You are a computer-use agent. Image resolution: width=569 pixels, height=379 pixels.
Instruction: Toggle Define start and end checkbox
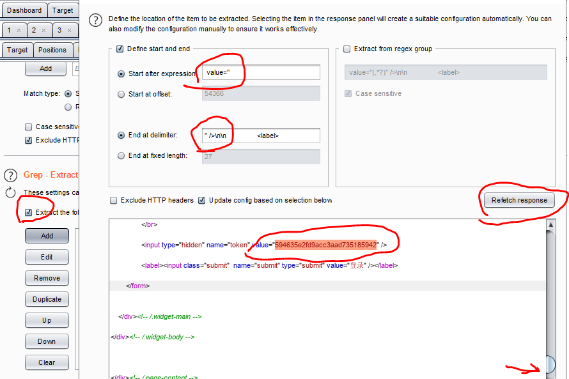coord(120,49)
